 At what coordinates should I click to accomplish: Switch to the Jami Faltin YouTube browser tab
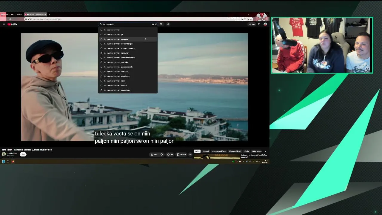click(x=35, y=15)
